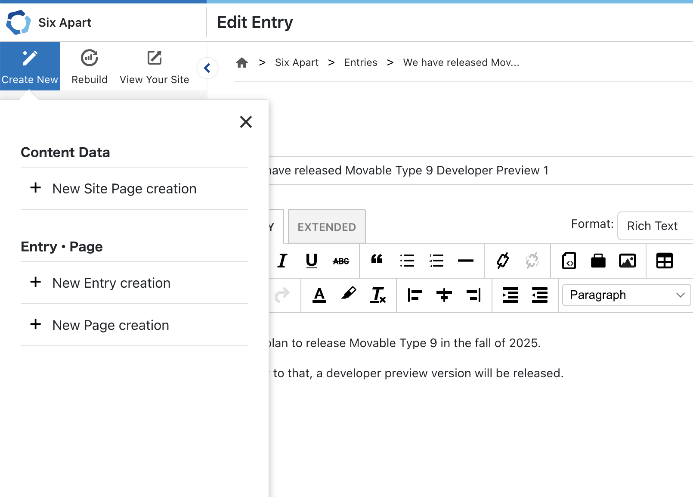The image size is (693, 497).
Task: Open Entries breadcrumb link
Action: click(x=361, y=62)
